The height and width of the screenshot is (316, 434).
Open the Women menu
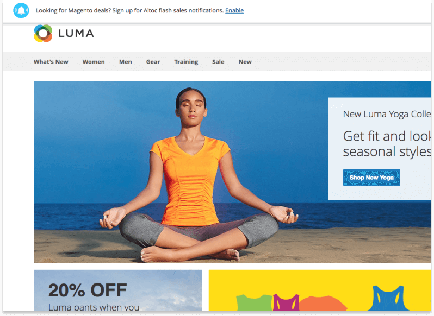pos(94,62)
